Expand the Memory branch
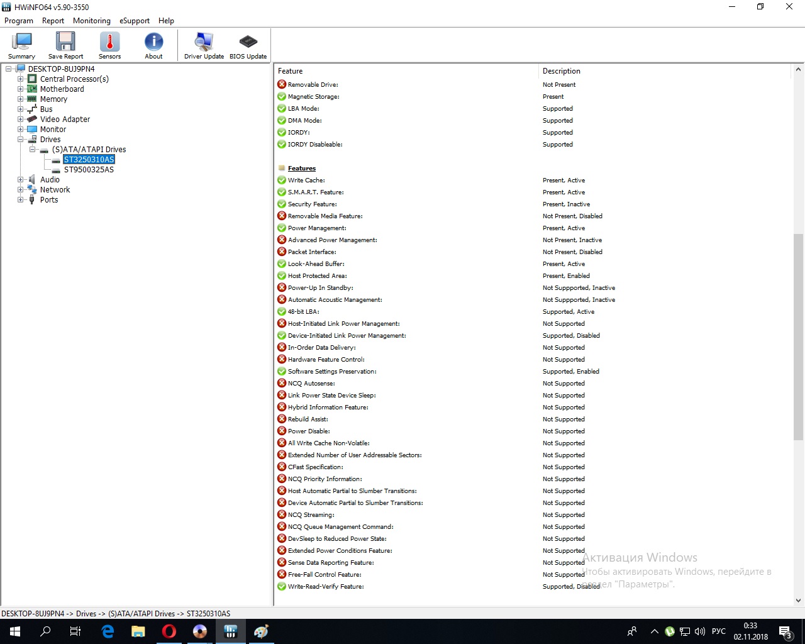 [21, 99]
